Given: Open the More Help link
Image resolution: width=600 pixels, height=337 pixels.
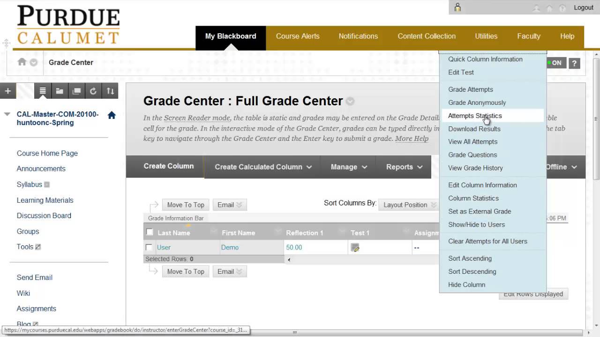Looking at the screenshot, I should tap(412, 139).
